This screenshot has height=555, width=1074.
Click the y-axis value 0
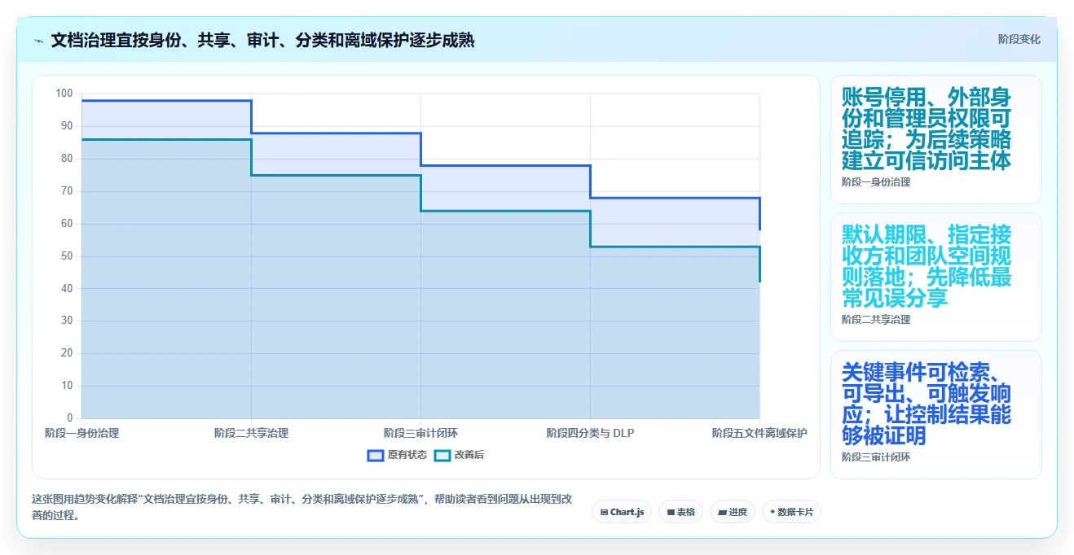70,418
